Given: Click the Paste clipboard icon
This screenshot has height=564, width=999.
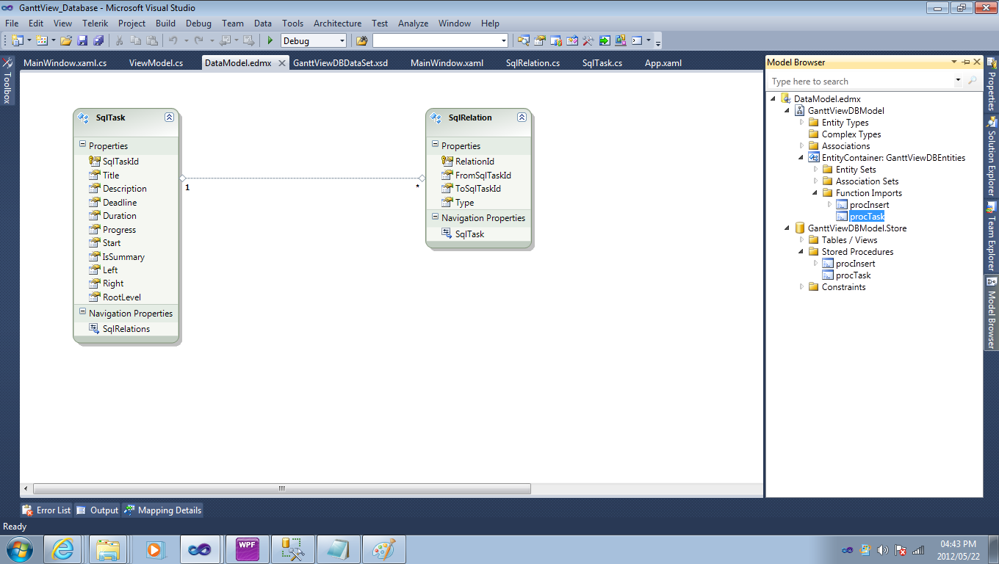Looking at the screenshot, I should point(152,41).
